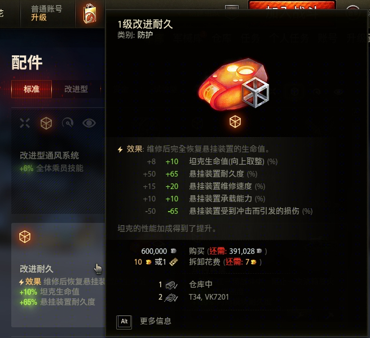Select the mobility category filter icon

tap(68, 123)
